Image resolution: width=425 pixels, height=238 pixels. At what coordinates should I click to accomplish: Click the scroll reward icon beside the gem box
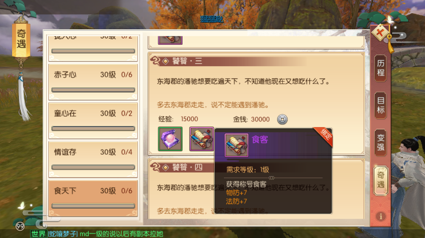pyautogui.click(x=202, y=139)
